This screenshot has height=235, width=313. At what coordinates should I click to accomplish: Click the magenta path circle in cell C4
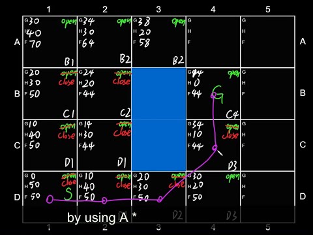[x=215, y=148]
